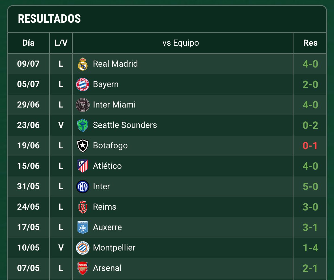Tap the Arsenal cannon crest

tap(83, 268)
